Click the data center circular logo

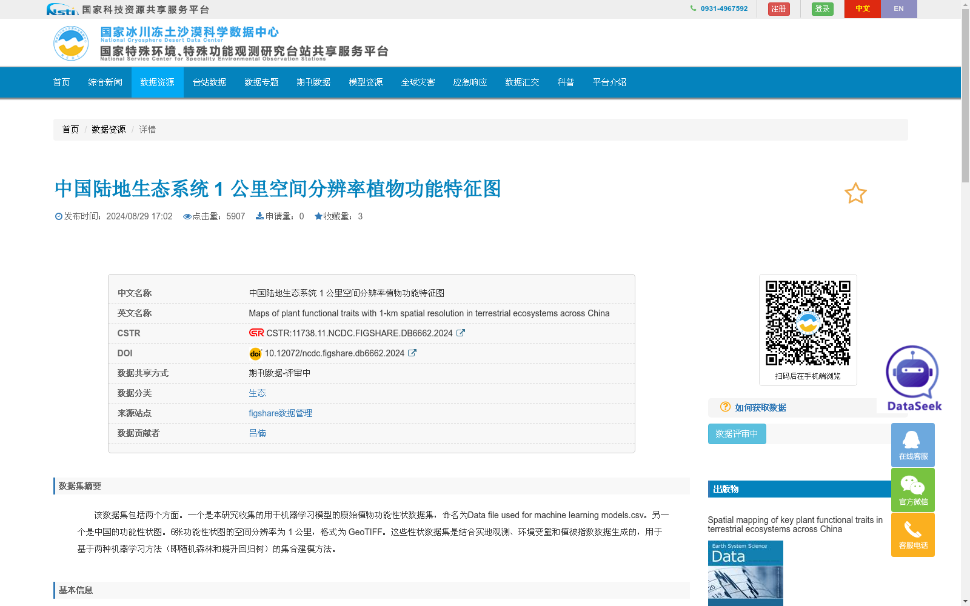pyautogui.click(x=71, y=44)
